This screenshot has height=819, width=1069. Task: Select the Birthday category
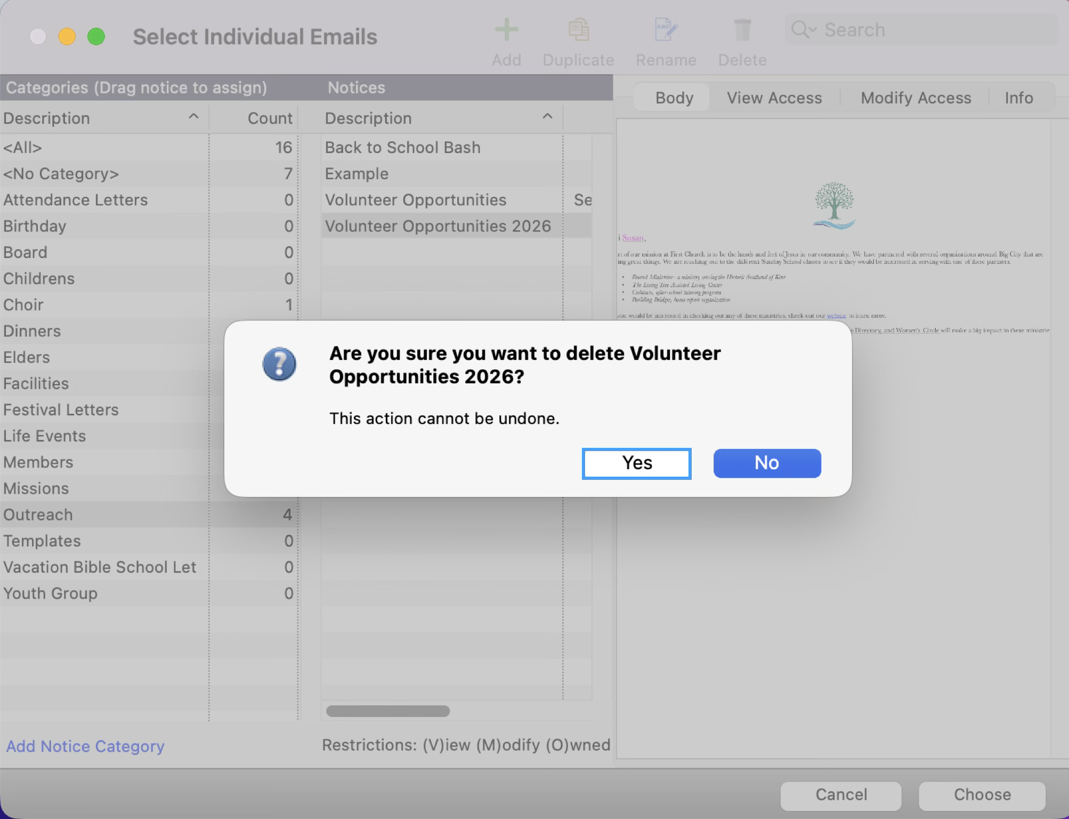click(148, 226)
